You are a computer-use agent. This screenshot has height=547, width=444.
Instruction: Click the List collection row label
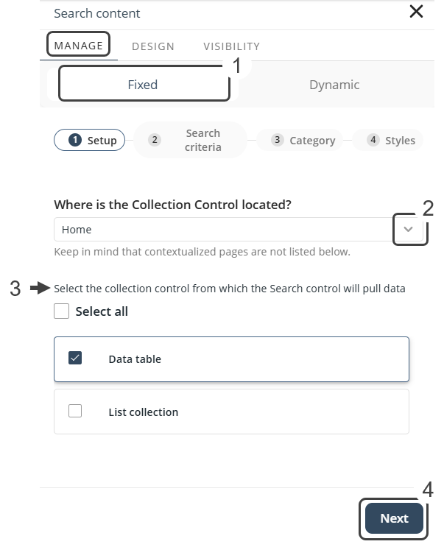point(143,412)
